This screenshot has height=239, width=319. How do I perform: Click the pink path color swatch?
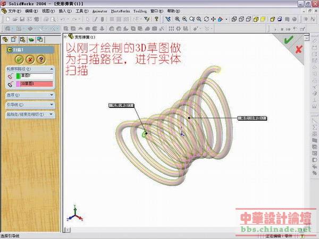(x=18, y=84)
